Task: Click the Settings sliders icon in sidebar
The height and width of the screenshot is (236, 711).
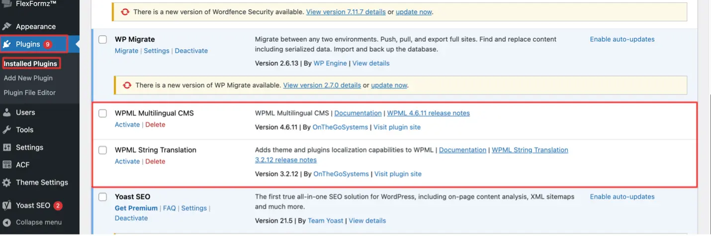Action: click(x=7, y=148)
